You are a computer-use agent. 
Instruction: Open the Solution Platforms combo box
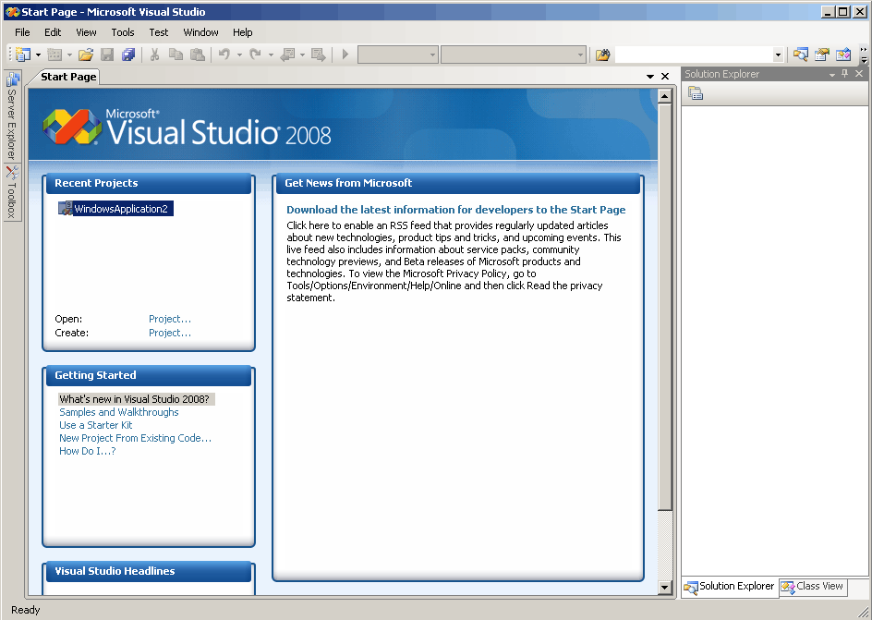click(513, 55)
